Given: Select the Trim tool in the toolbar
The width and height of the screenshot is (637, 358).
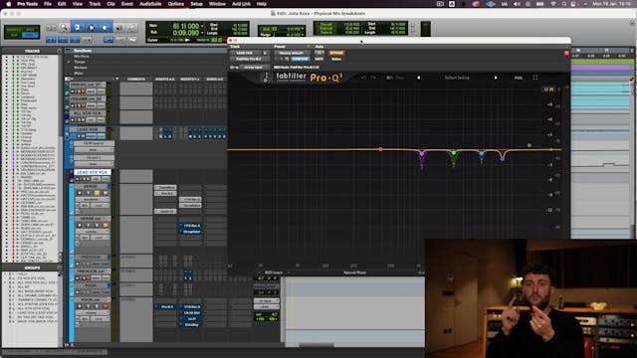Looking at the screenshot, I should [x=78, y=28].
